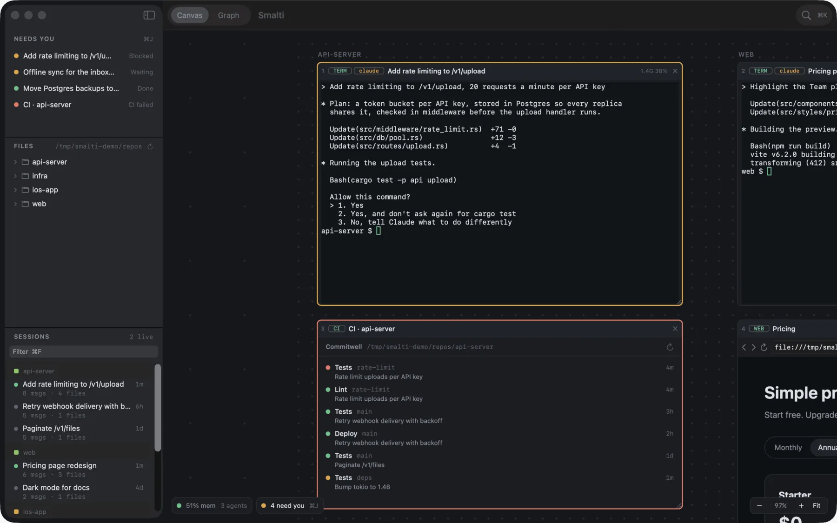The image size is (837, 523).
Task: Open the CI · api-server needs-you item
Action: [84, 105]
